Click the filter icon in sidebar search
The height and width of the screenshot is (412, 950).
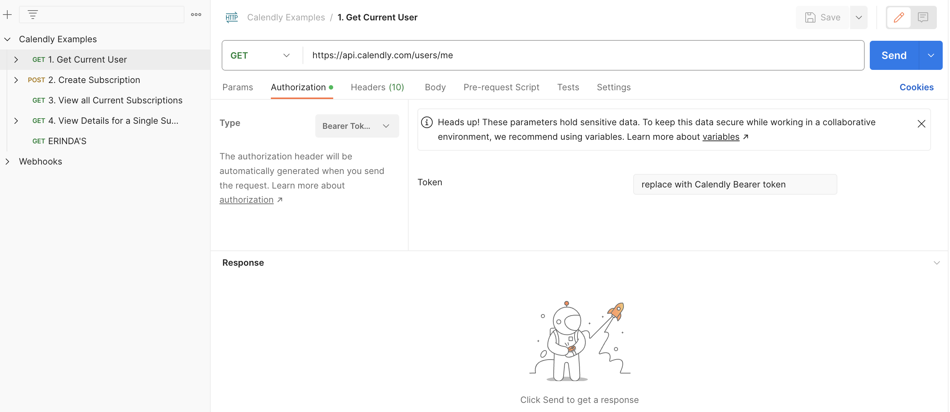pyautogui.click(x=33, y=15)
